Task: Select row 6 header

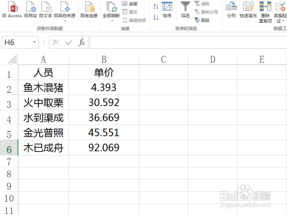Action: coord(9,148)
